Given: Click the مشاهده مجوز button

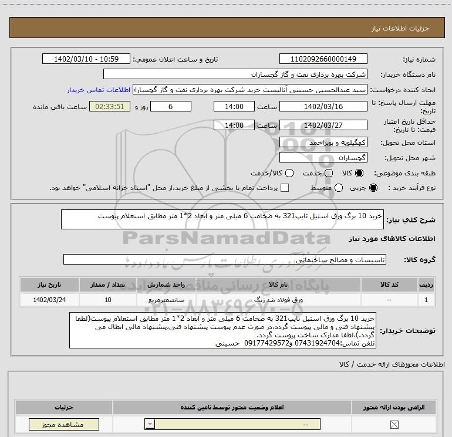Looking at the screenshot, I should coord(64,424).
